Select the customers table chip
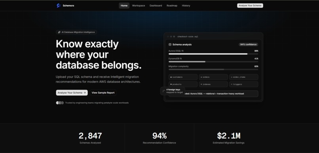The height and width of the screenshot is (153, 319). click(183, 77)
